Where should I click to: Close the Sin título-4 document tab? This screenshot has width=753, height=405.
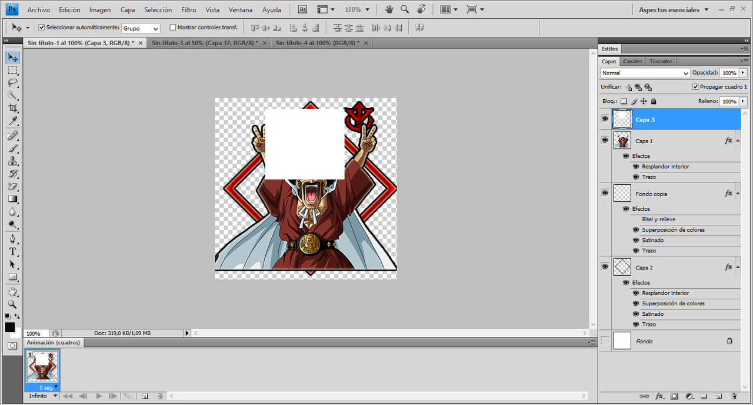pyautogui.click(x=366, y=43)
